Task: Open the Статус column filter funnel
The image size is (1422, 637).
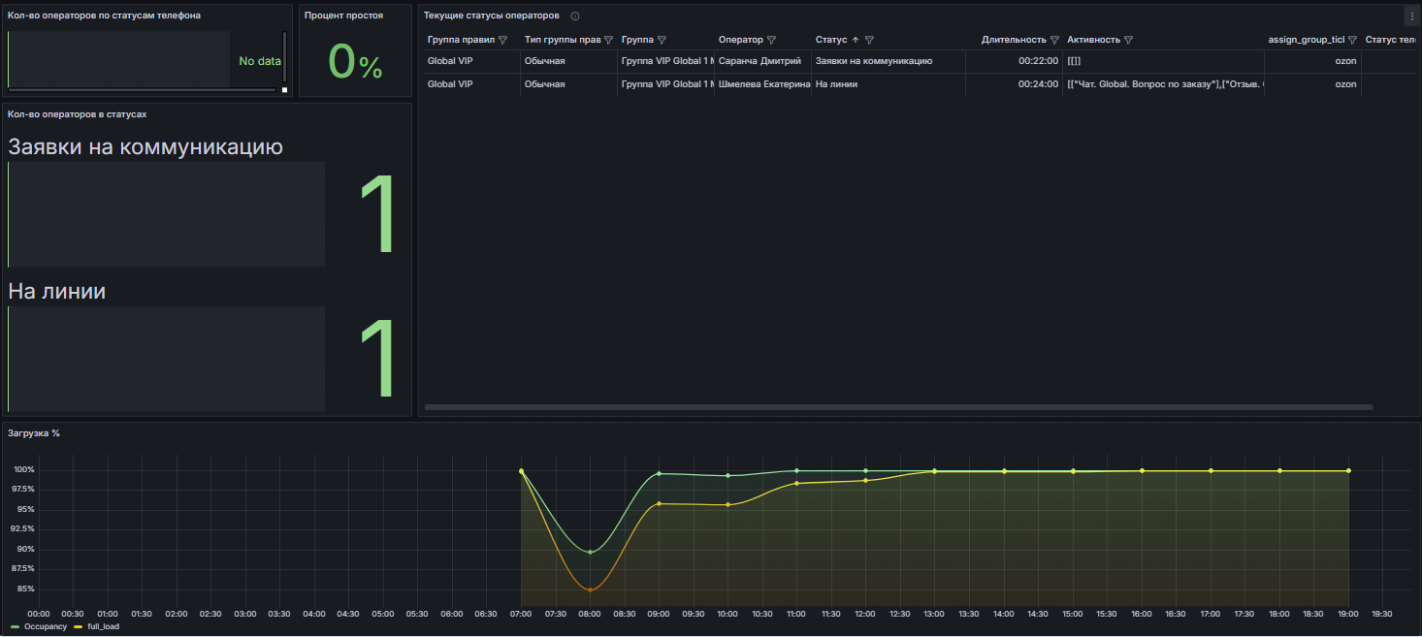Action: pyautogui.click(x=869, y=41)
